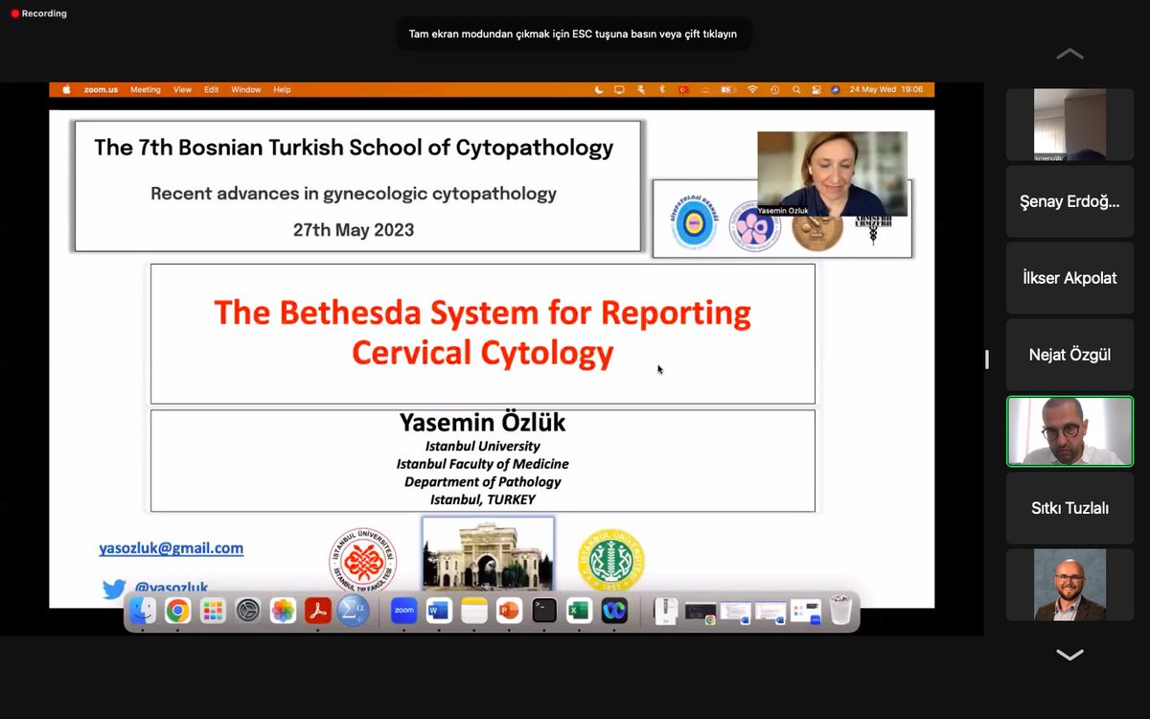Open Adobe Acrobat from the dock
The height and width of the screenshot is (719, 1150).
coord(318,611)
